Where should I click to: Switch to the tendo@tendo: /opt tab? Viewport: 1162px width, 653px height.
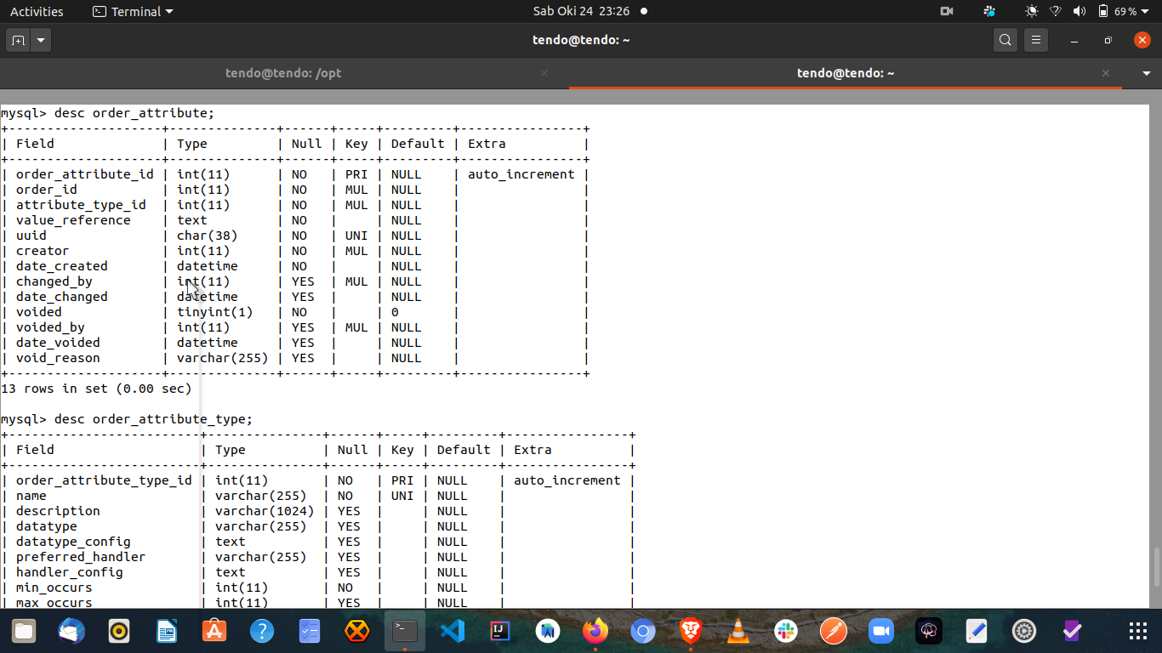click(283, 73)
